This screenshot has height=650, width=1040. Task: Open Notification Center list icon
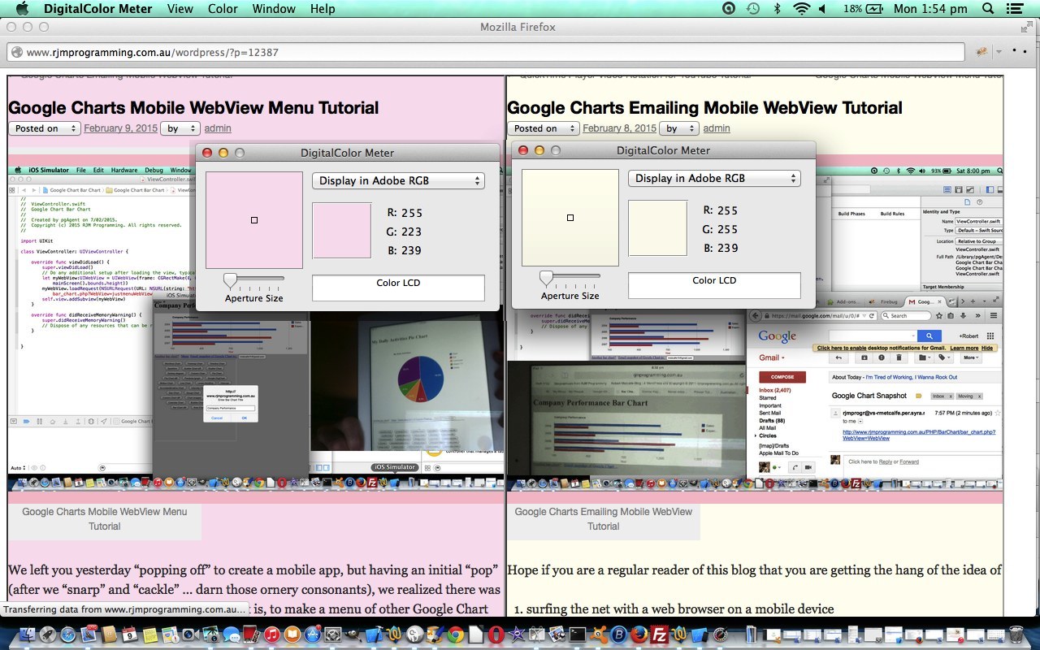(1015, 9)
